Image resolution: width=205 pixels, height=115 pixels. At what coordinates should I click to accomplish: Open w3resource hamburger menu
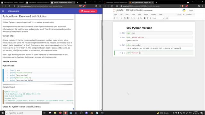point(3,11)
